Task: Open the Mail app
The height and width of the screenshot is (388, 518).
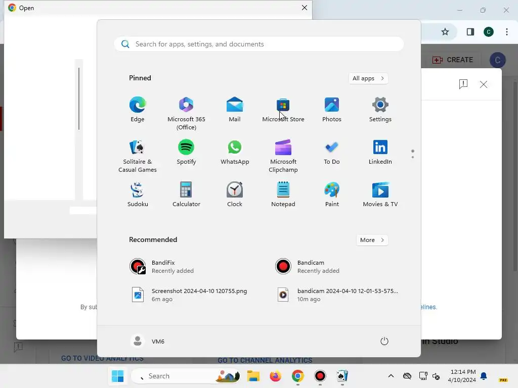Action: click(235, 110)
